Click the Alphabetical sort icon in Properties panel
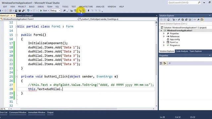The height and width of the screenshot is (119, 212). 165,63
